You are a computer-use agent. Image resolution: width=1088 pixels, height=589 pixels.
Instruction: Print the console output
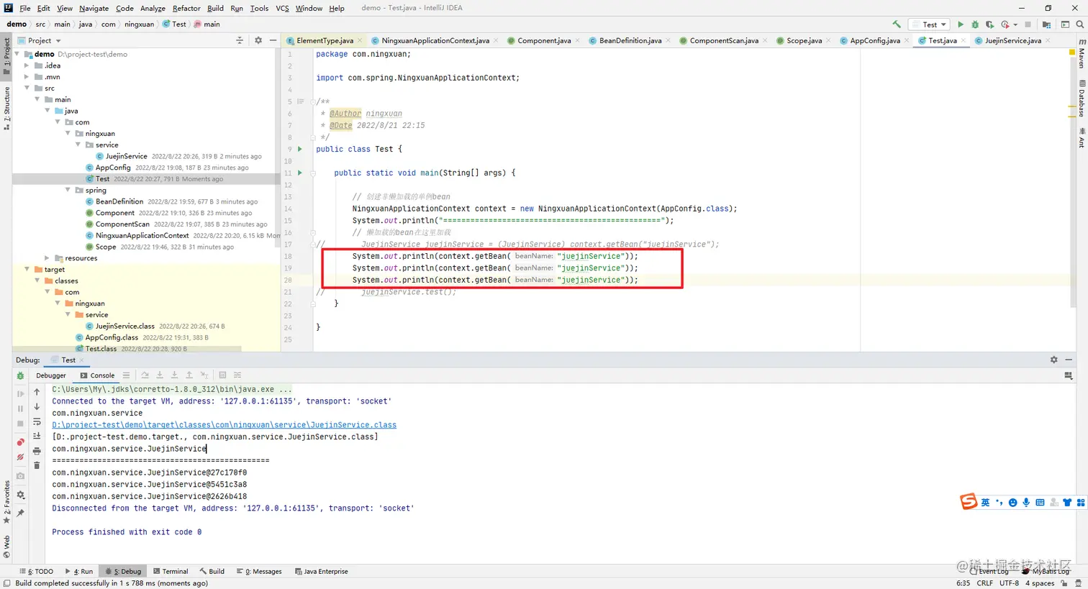[x=37, y=451]
